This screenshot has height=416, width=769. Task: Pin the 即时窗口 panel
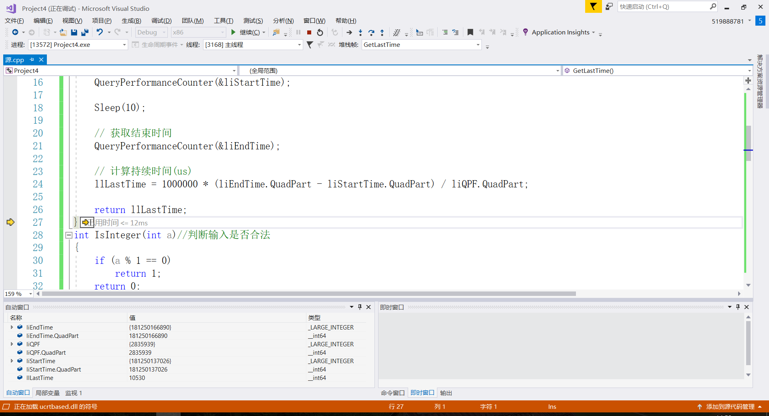[738, 307]
